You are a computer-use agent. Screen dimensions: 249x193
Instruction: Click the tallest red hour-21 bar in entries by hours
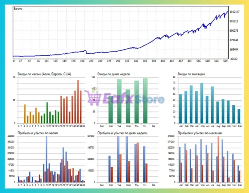click(x=78, y=101)
